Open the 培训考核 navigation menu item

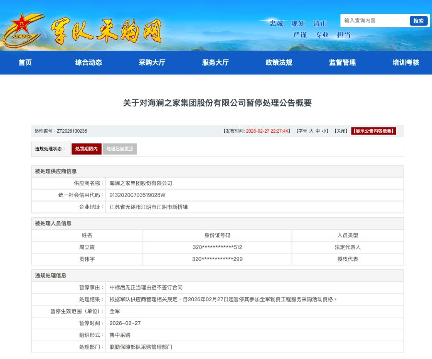(x=405, y=63)
